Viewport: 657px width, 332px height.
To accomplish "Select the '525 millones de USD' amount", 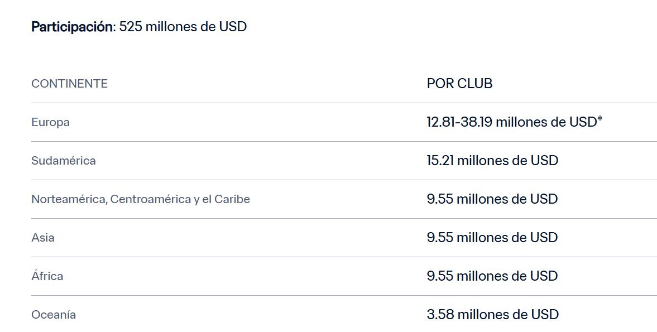I will (183, 27).
